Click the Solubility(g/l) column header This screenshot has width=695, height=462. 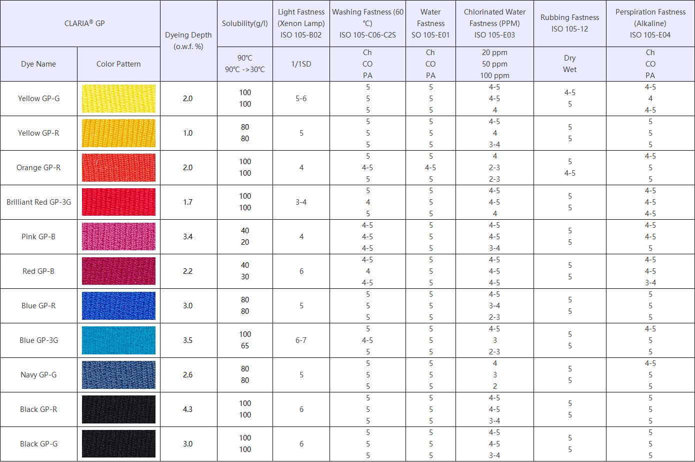245,24
